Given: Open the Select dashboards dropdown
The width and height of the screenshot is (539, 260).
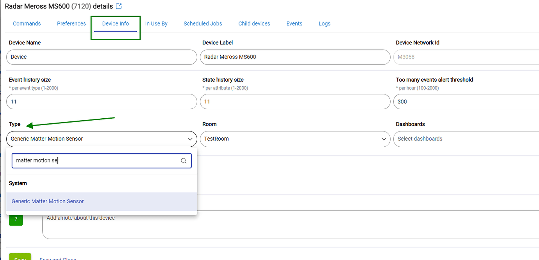Looking at the screenshot, I should 465,139.
